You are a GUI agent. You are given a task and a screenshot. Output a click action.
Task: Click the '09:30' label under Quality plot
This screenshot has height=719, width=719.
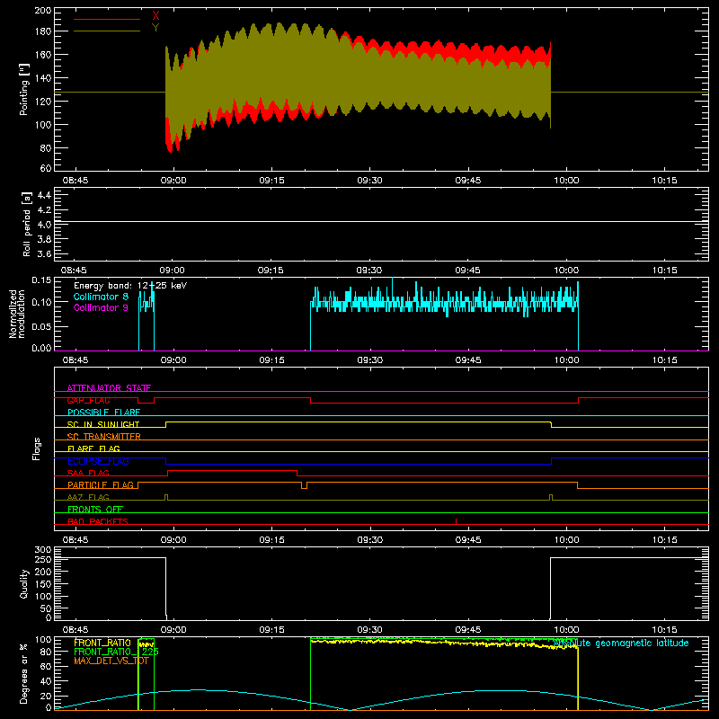pyautogui.click(x=369, y=630)
